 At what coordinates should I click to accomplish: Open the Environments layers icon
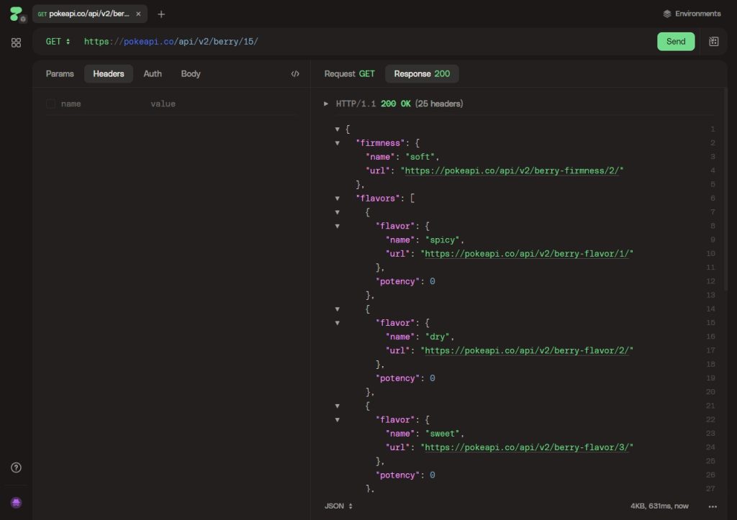tap(667, 14)
